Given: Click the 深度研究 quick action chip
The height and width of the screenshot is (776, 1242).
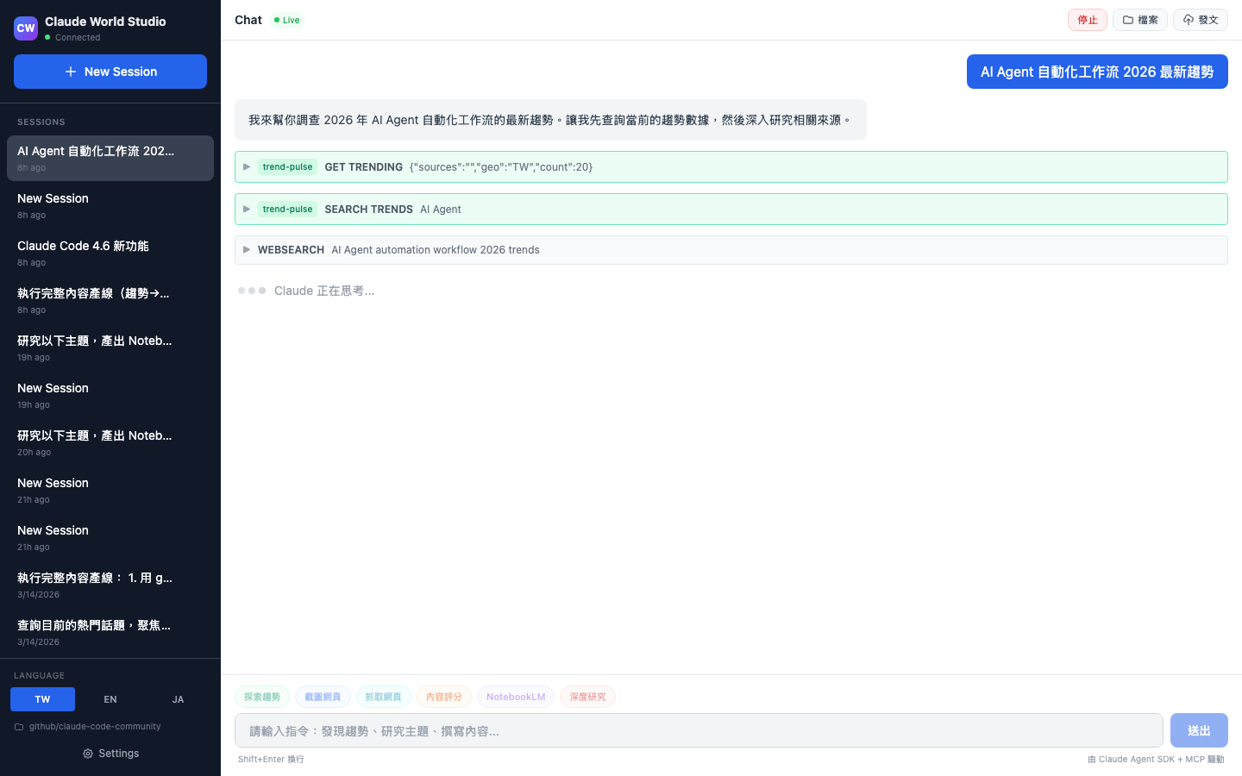Looking at the screenshot, I should point(587,697).
